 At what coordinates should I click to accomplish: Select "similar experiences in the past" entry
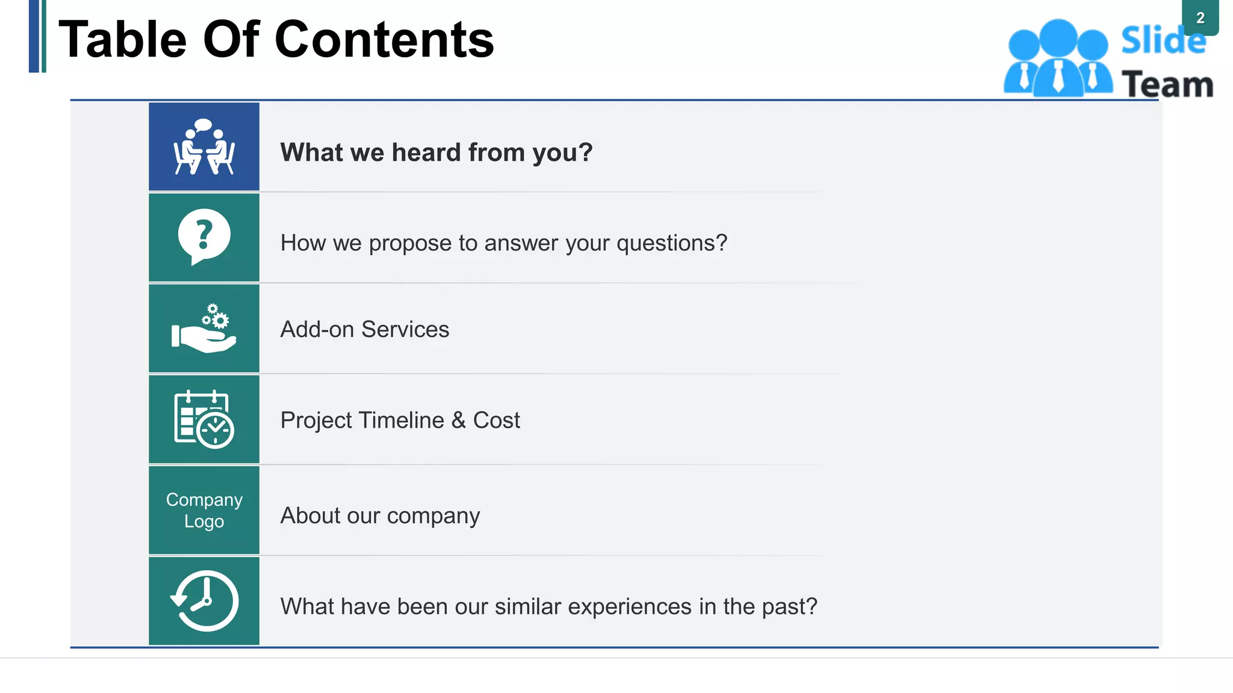click(x=549, y=606)
